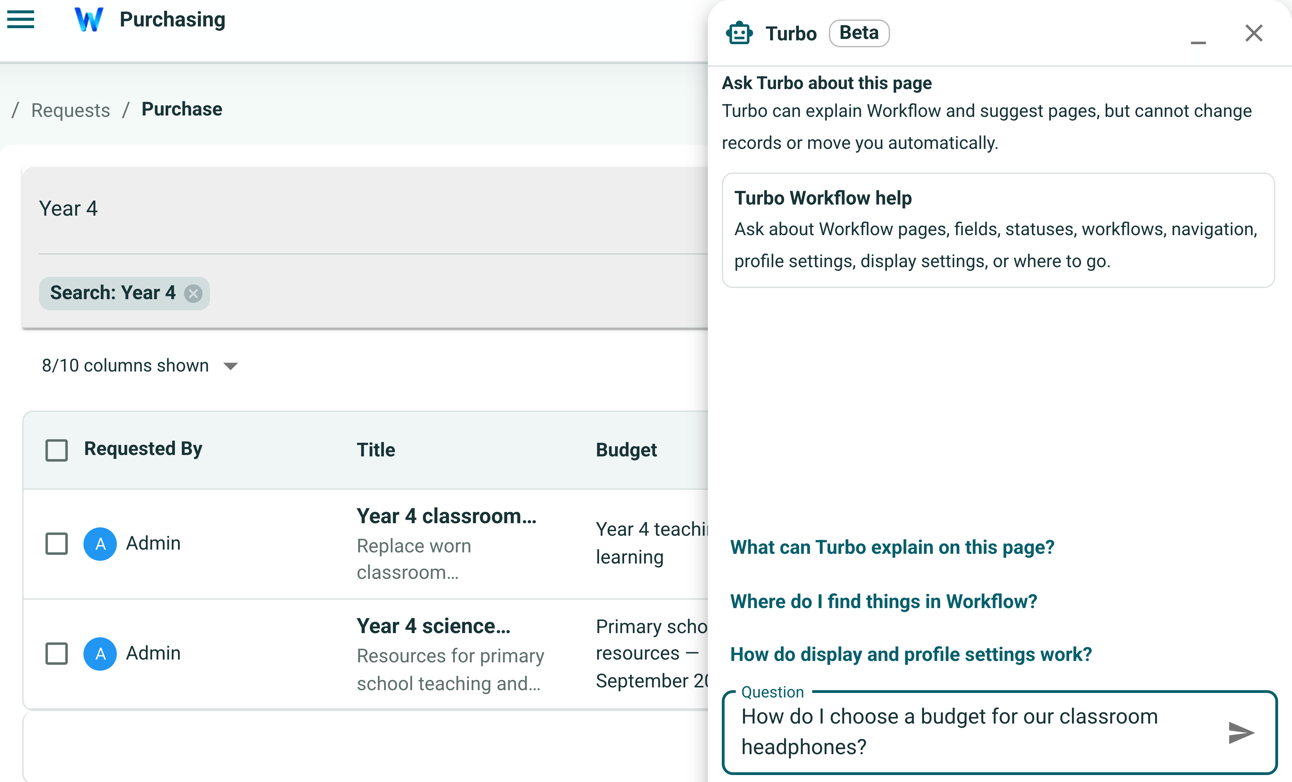
Task: Click Admin avatar in science row
Action: 100,654
